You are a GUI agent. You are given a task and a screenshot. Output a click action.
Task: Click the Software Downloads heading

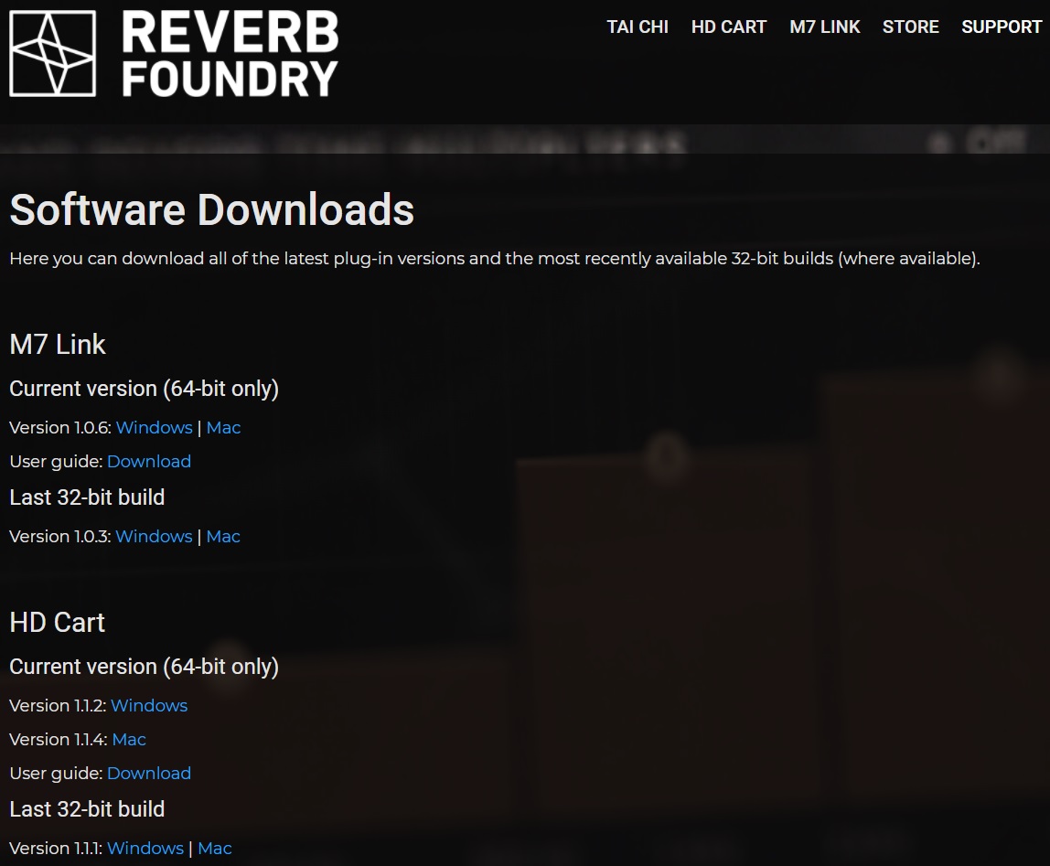[x=210, y=210]
